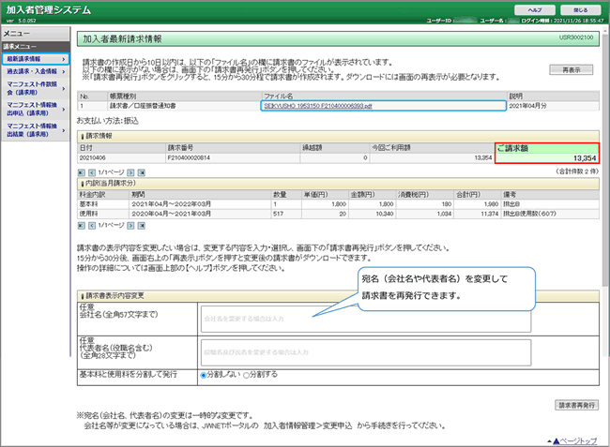
Task: Go to first page in 内訳 pager
Action: point(82,226)
